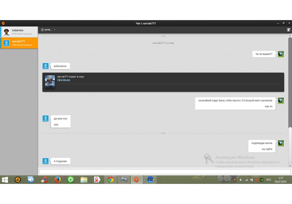
Task: Click the 'да мне пох' message bubble
Action: click(60, 122)
